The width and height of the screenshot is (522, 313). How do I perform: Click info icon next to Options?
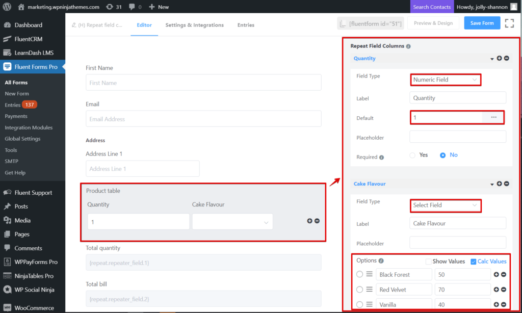click(x=381, y=260)
